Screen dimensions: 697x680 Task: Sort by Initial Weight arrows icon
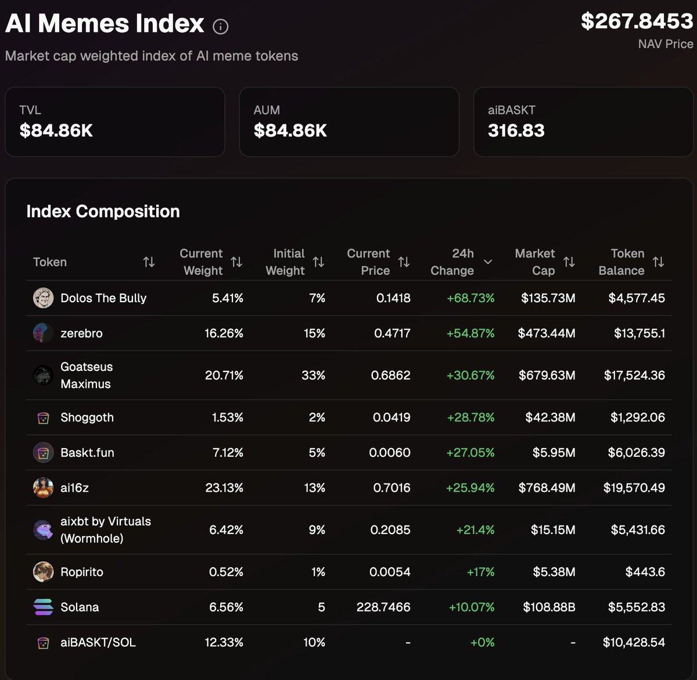(x=318, y=262)
